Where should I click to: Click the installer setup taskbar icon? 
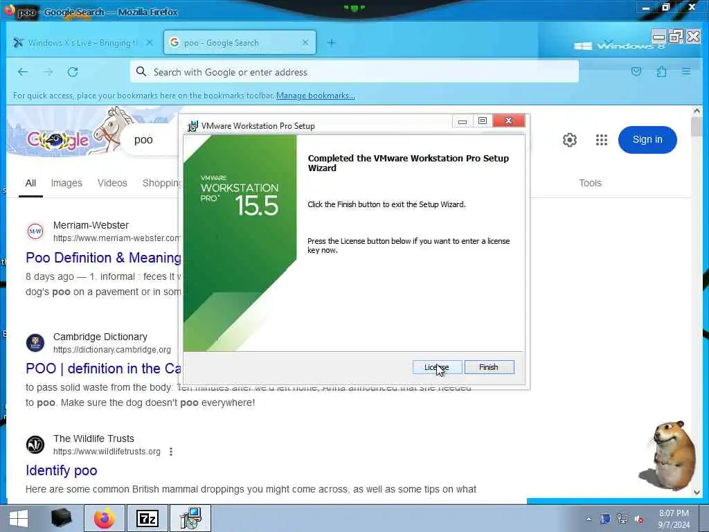click(190, 518)
